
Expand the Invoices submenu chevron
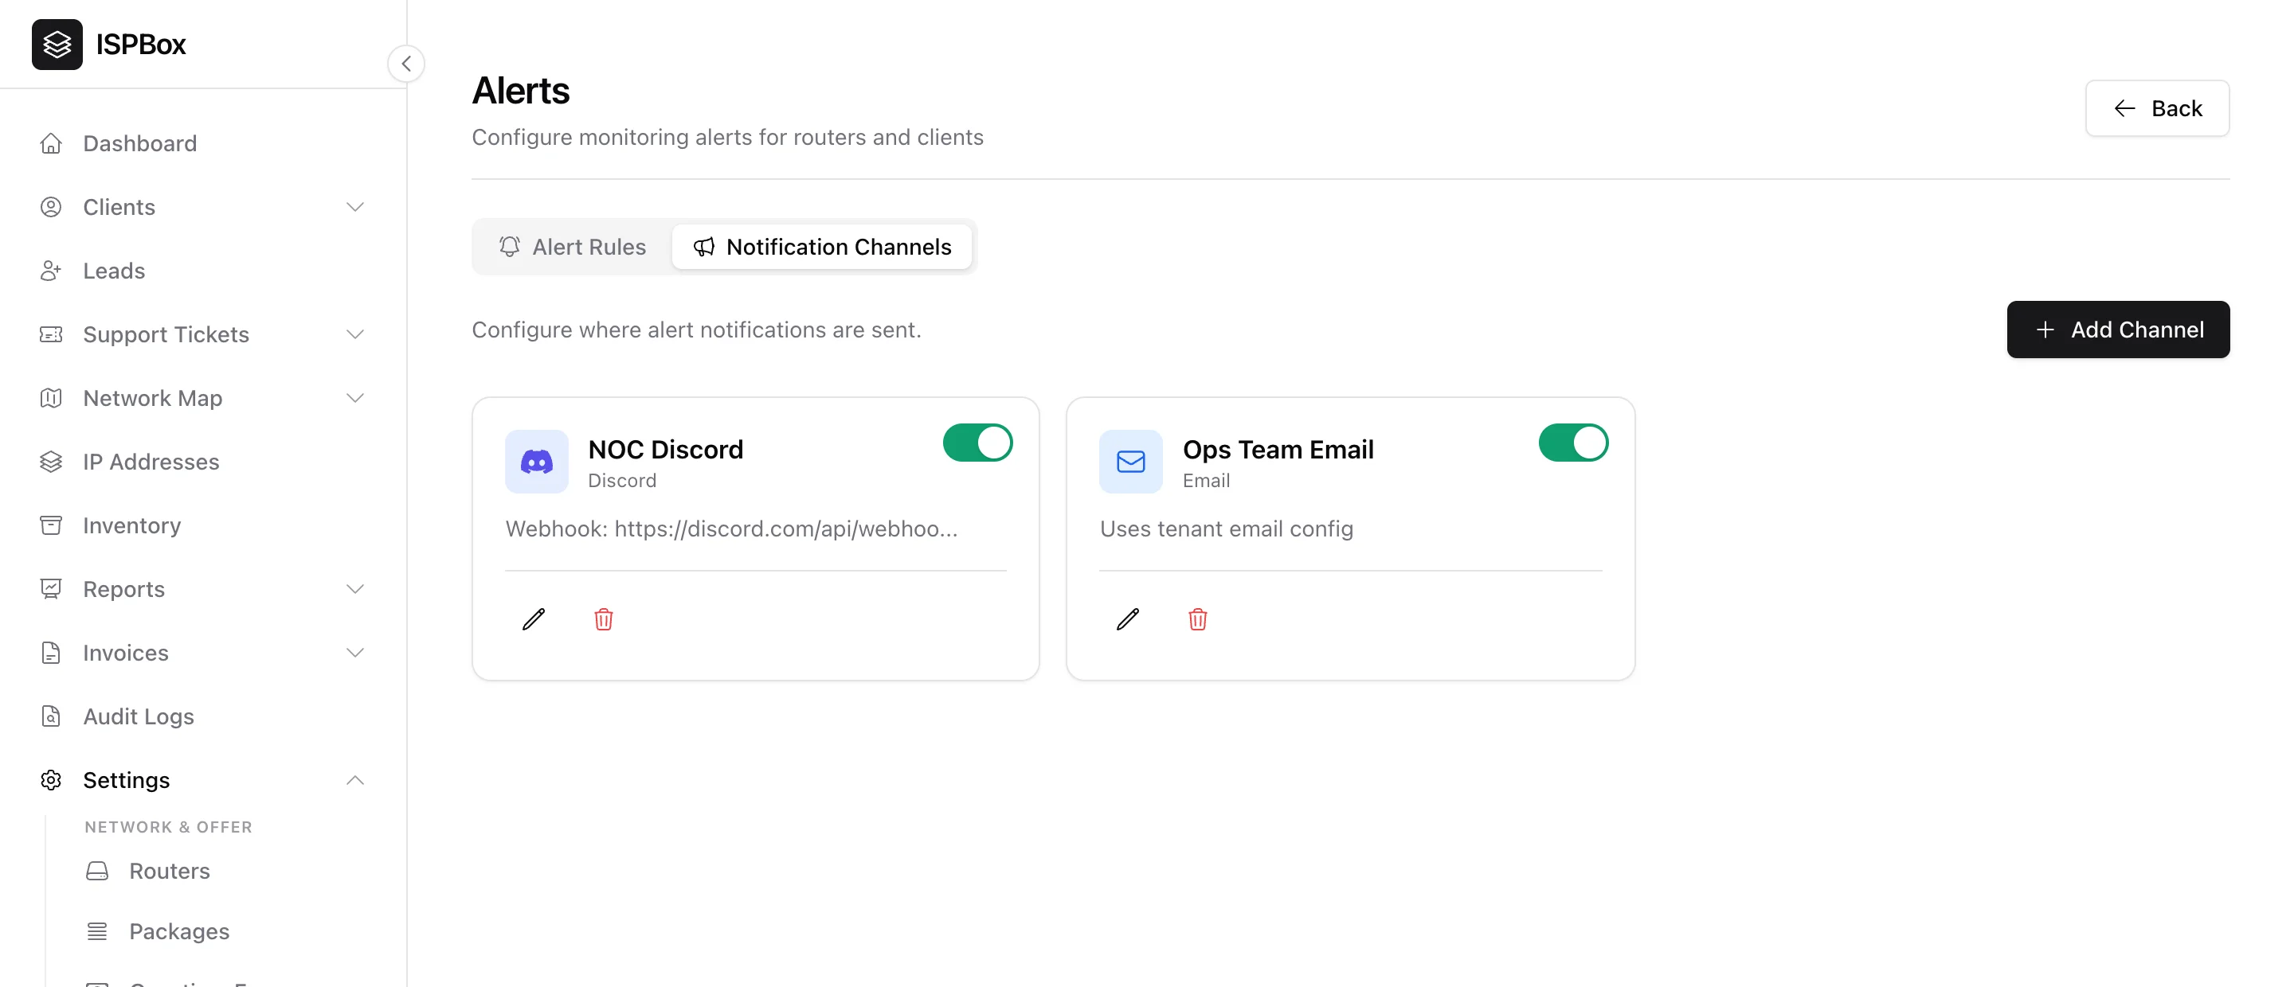pos(355,653)
